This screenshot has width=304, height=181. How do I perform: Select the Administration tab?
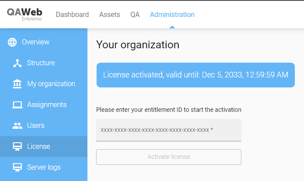tap(172, 14)
